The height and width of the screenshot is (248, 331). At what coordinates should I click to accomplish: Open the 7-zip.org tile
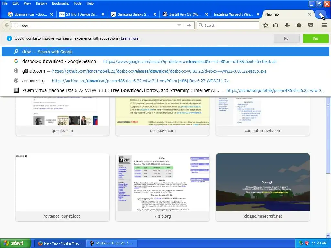tap(163, 187)
